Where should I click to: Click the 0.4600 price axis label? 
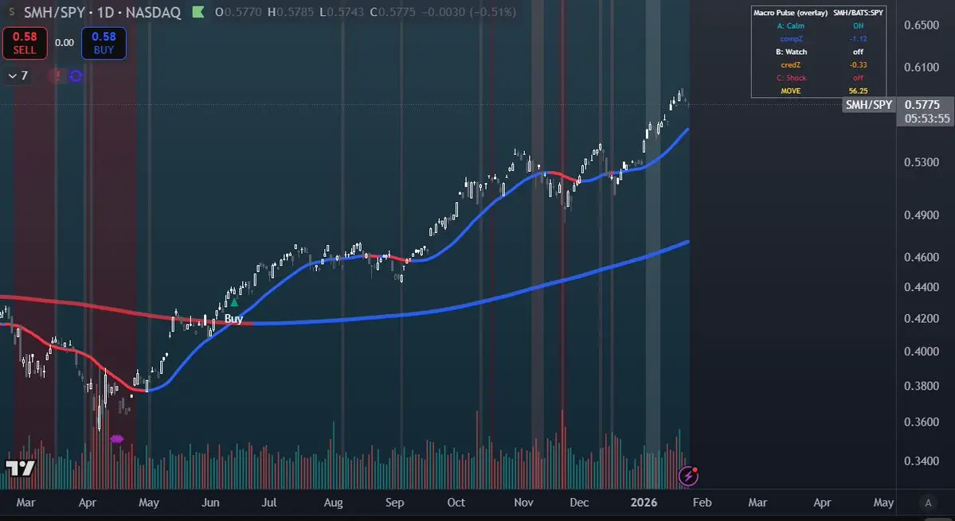tap(922, 257)
